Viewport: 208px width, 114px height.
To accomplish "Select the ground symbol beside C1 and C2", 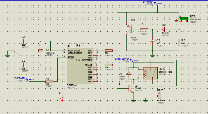I will coord(8,56).
